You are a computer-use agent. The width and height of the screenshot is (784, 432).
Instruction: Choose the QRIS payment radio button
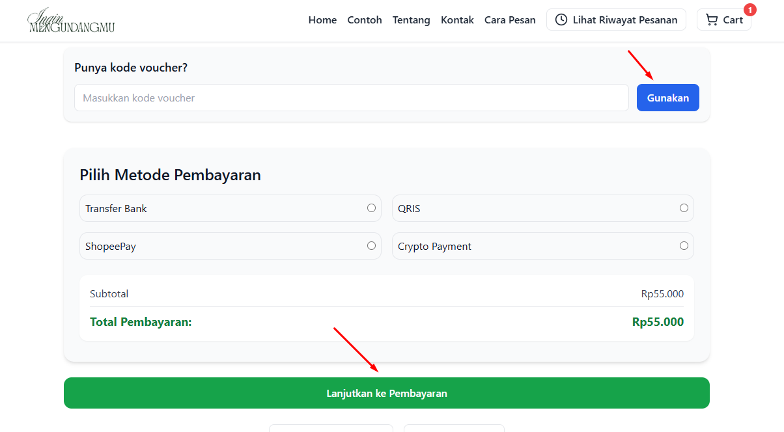click(684, 208)
